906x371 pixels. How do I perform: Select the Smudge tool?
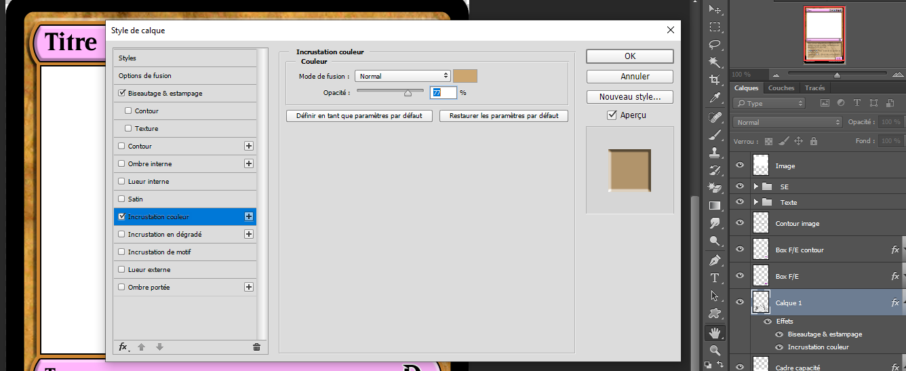715,223
